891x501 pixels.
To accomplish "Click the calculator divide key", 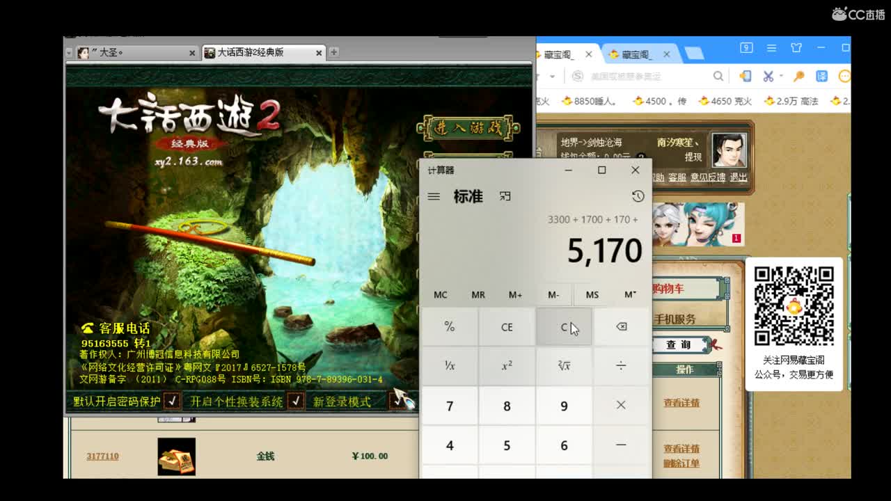I will (x=621, y=365).
